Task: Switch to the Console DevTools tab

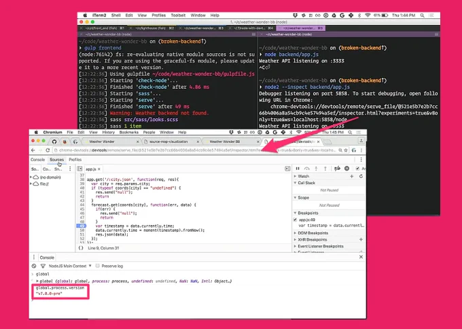Action: [38, 160]
